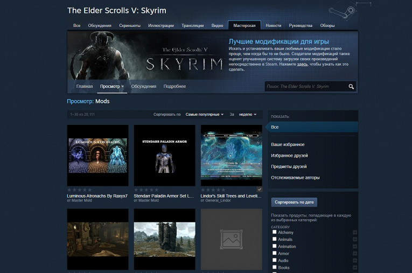Click the Сортировать по дате button
Viewport: 412px width, 273px height.
click(x=294, y=202)
